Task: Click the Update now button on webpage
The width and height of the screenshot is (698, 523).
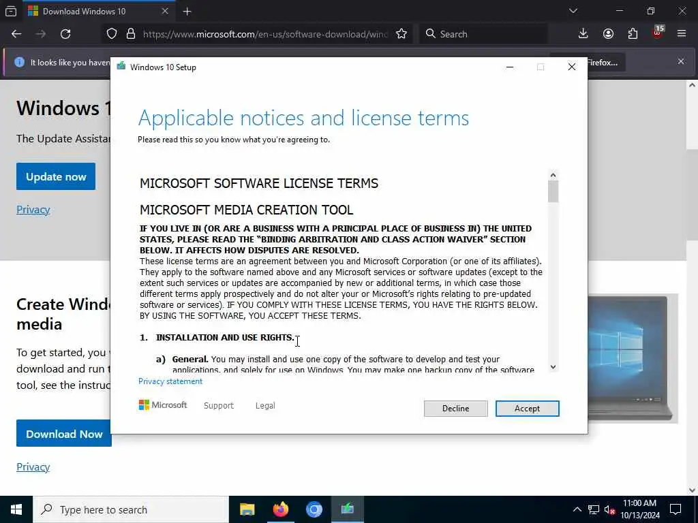Action: coord(56,176)
